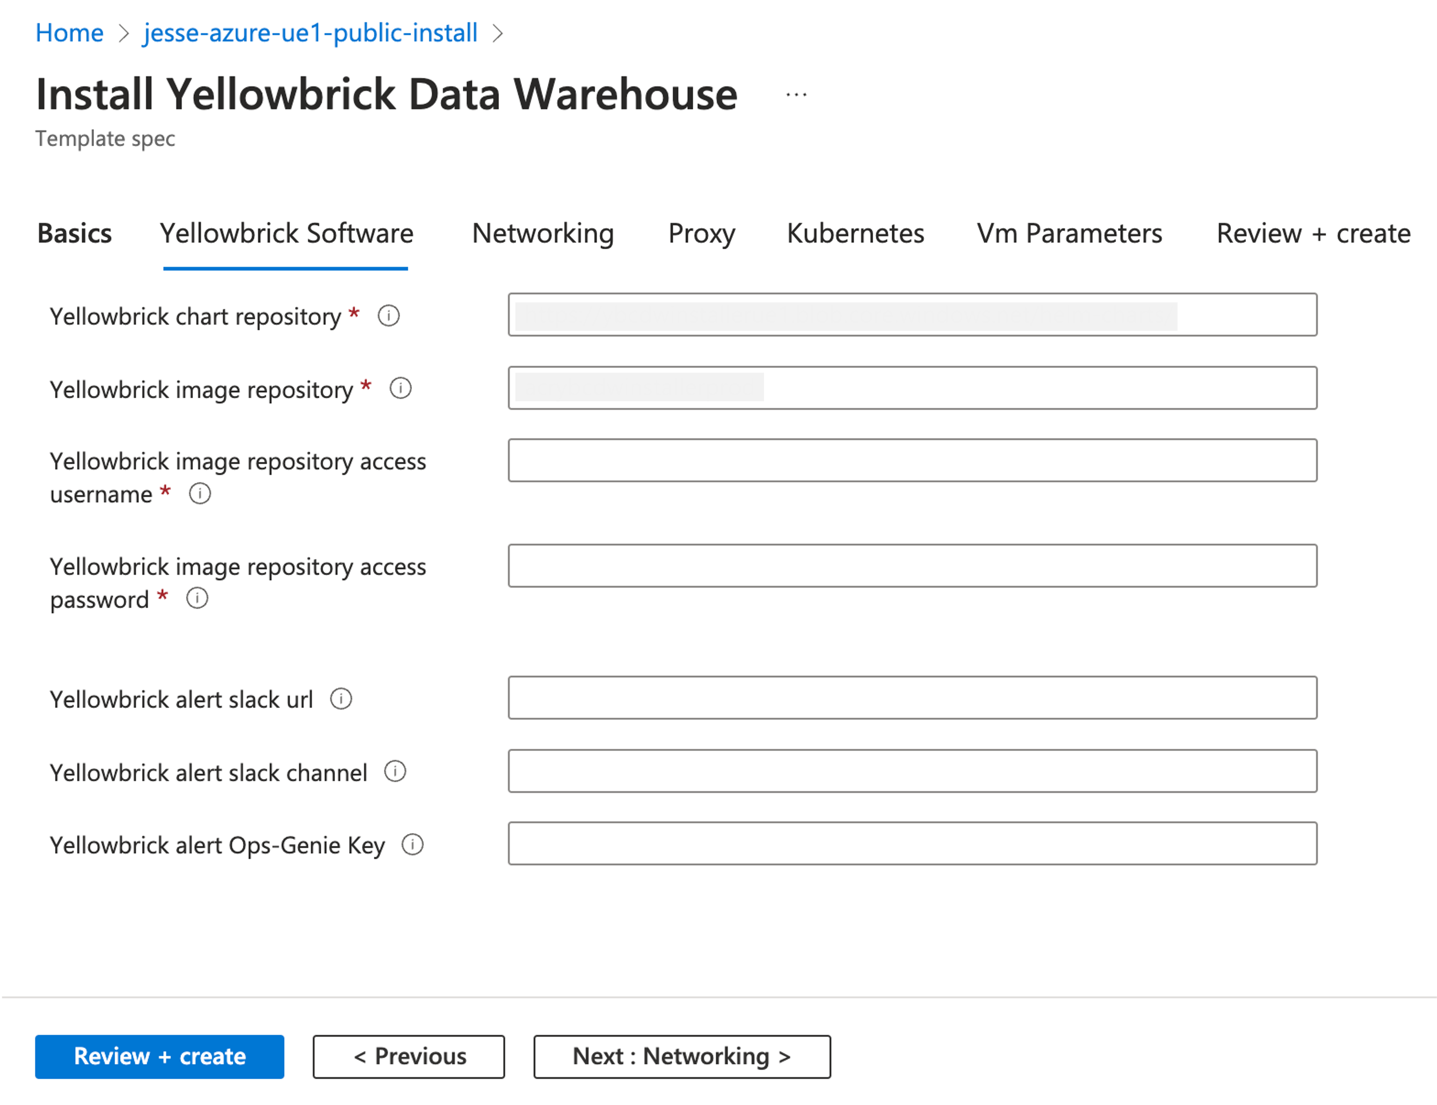Viewport: 1437px width, 1105px height.
Task: Click the image repository access username field
Action: point(912,460)
